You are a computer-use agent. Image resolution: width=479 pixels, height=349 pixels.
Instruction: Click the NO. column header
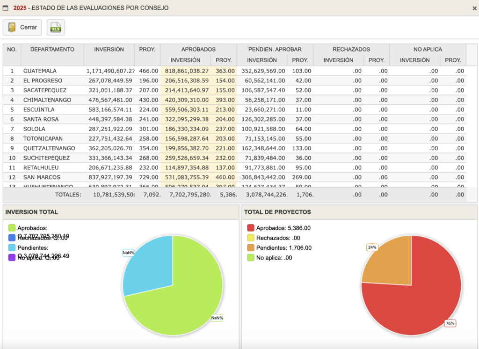12,50
